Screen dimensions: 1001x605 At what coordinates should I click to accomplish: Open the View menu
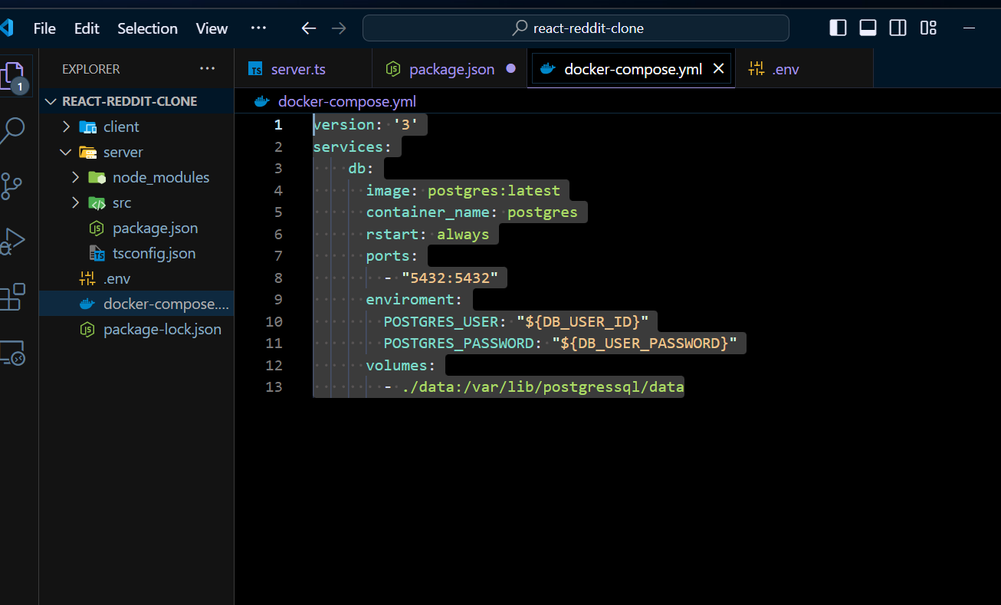tap(212, 28)
